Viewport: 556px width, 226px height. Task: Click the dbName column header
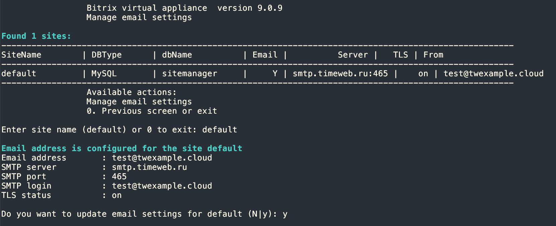click(x=177, y=55)
